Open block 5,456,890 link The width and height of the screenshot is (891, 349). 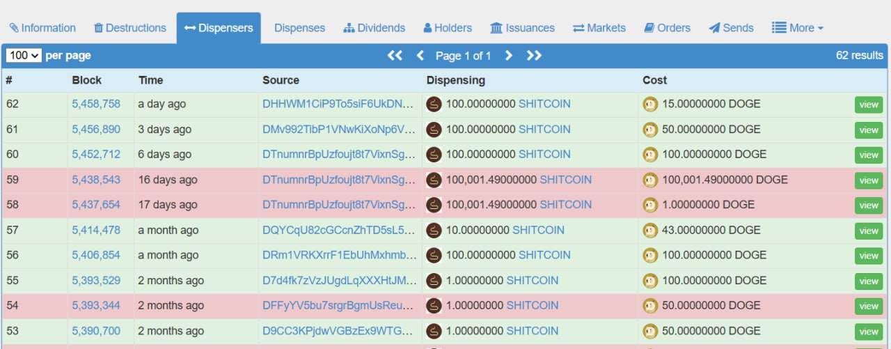coord(96,129)
